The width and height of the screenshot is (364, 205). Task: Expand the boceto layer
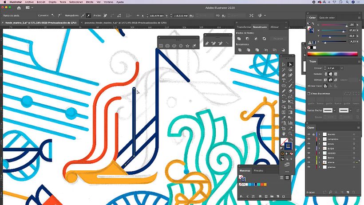click(x=319, y=134)
